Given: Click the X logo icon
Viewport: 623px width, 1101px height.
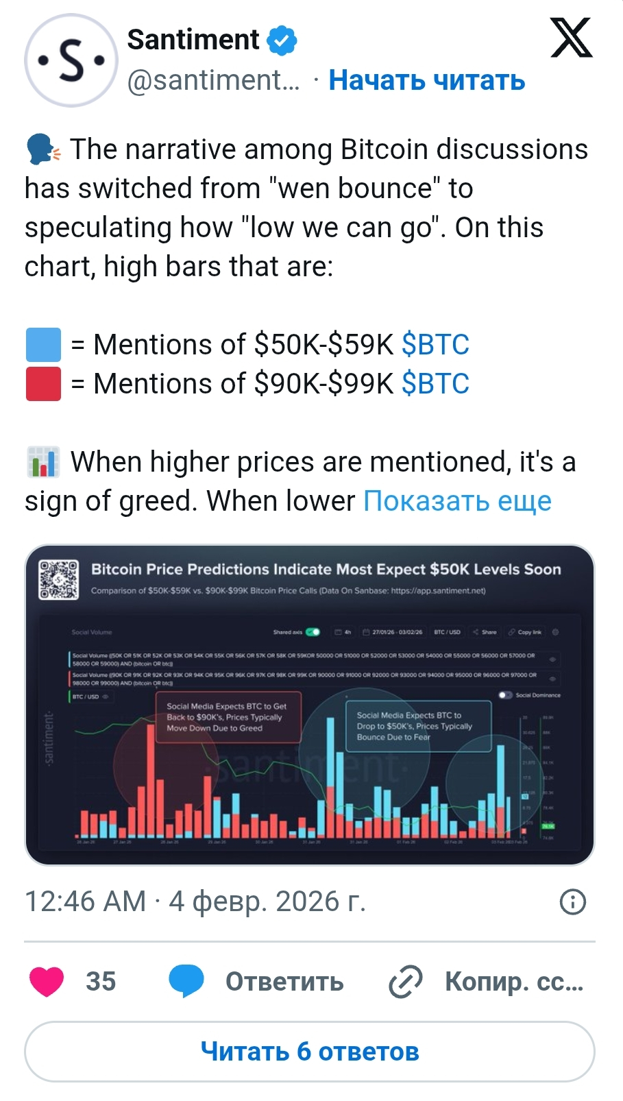Looking at the screenshot, I should point(571,38).
